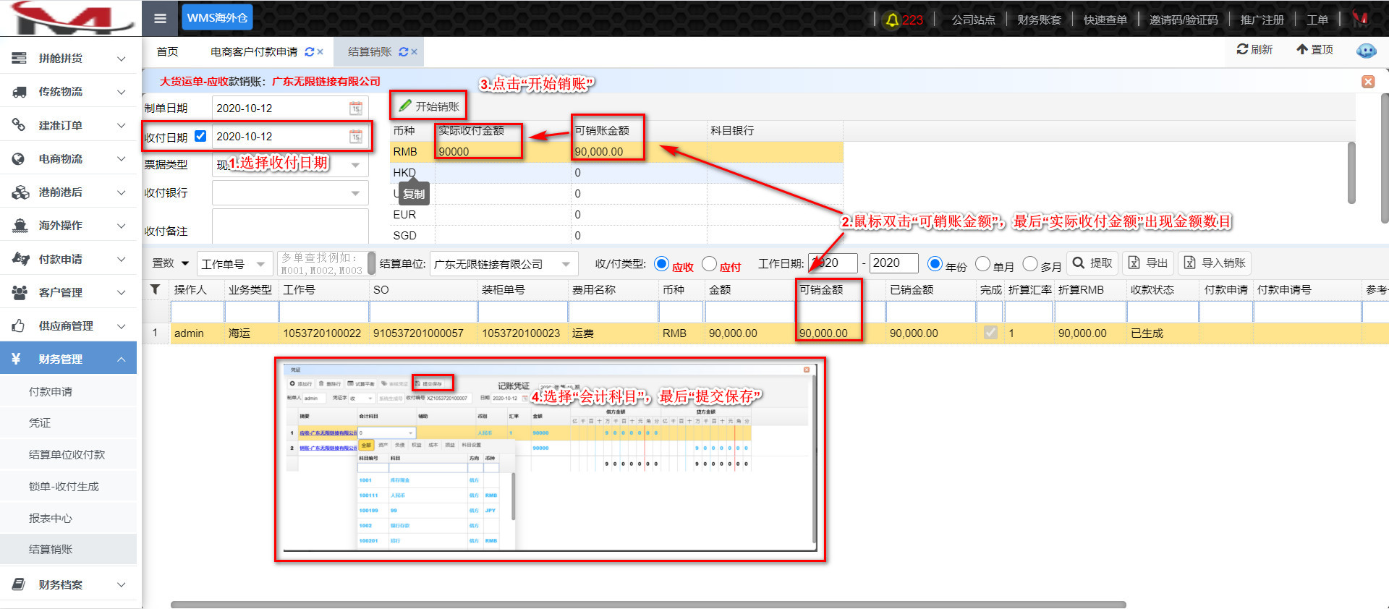The image size is (1389, 609).
Task: Switch to the 电商客户付款申请 tab
Action: [254, 52]
